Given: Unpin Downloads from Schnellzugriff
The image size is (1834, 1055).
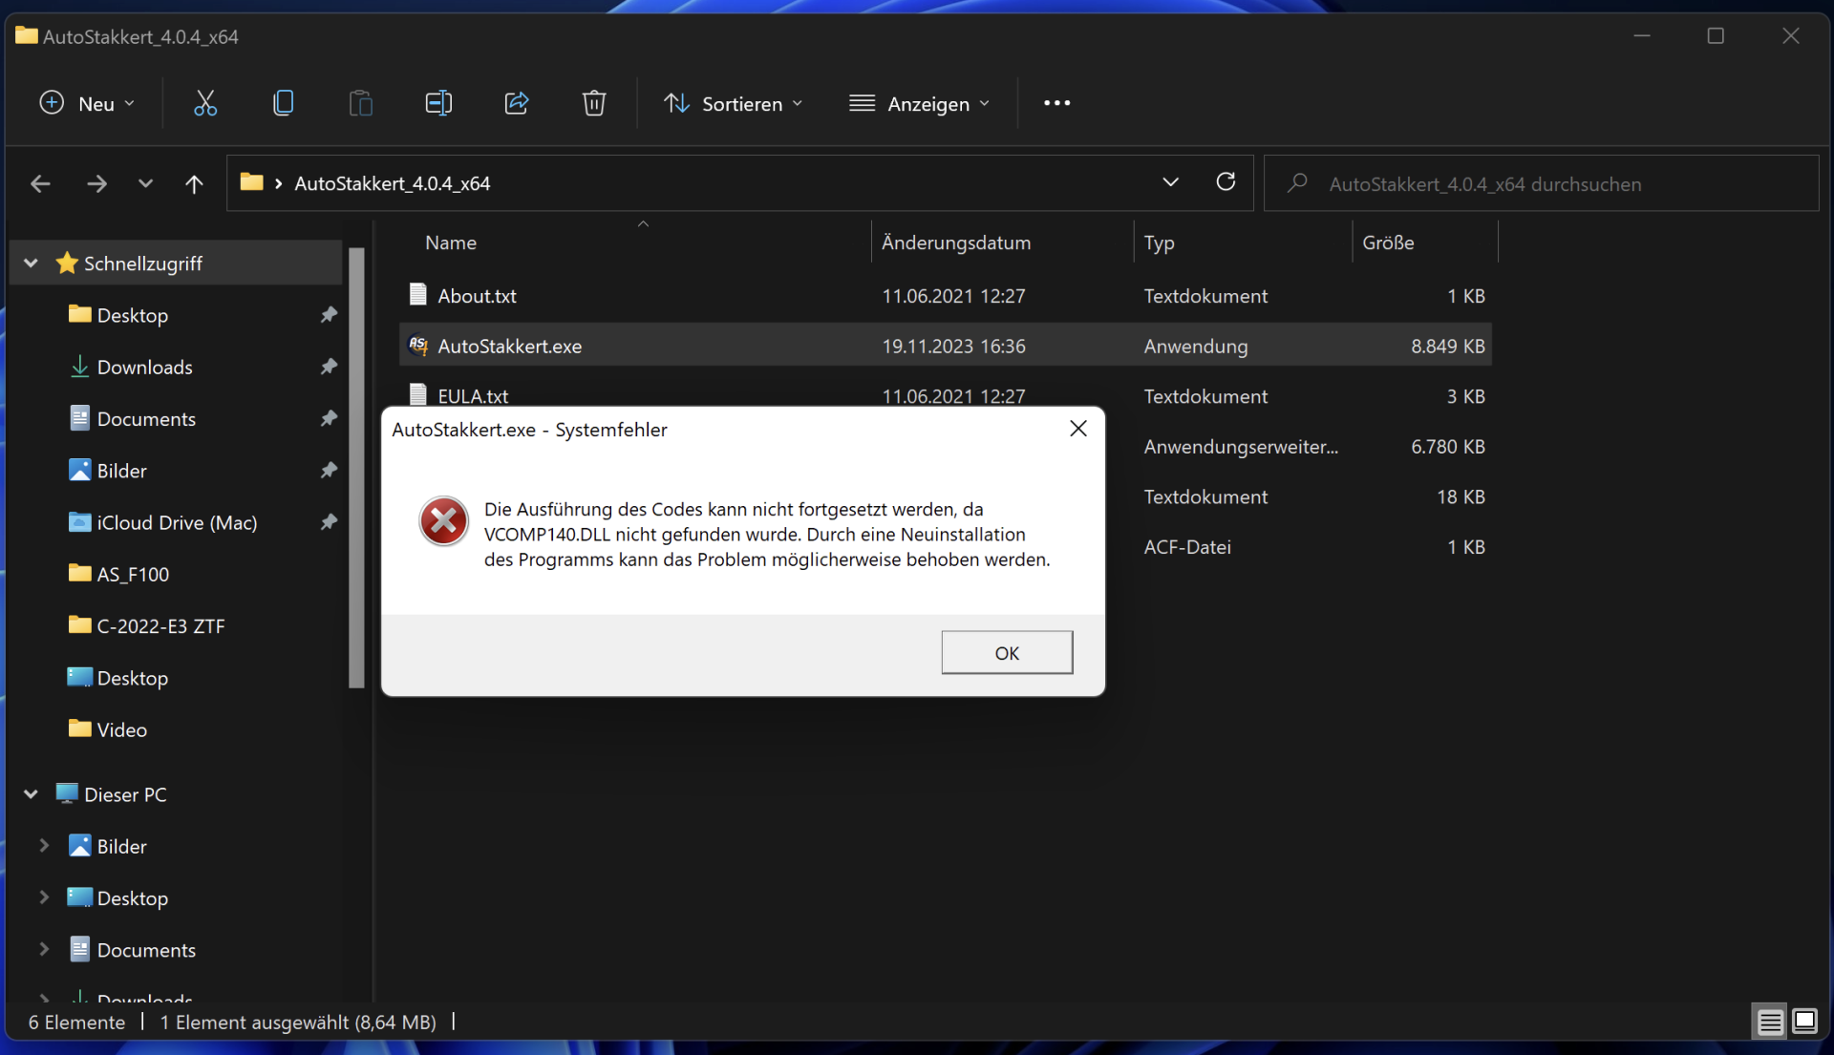Looking at the screenshot, I should (329, 367).
